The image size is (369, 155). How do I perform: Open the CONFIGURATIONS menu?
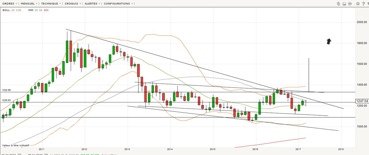[118, 4]
